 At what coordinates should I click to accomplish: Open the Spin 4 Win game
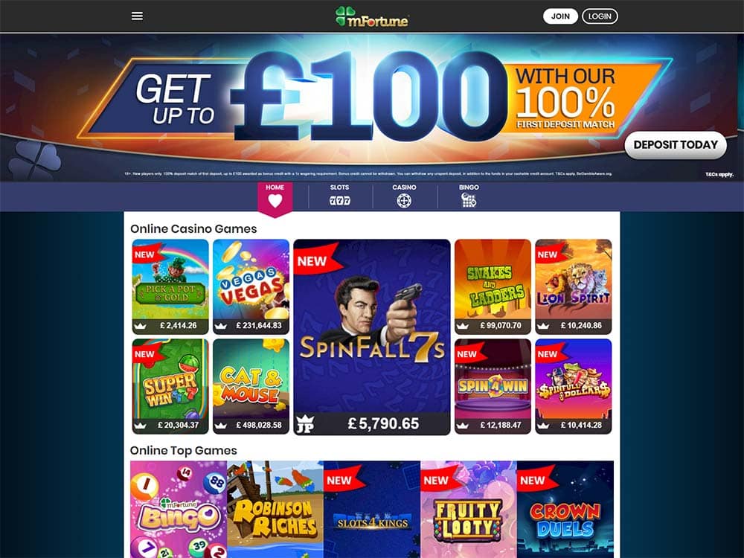tap(493, 386)
